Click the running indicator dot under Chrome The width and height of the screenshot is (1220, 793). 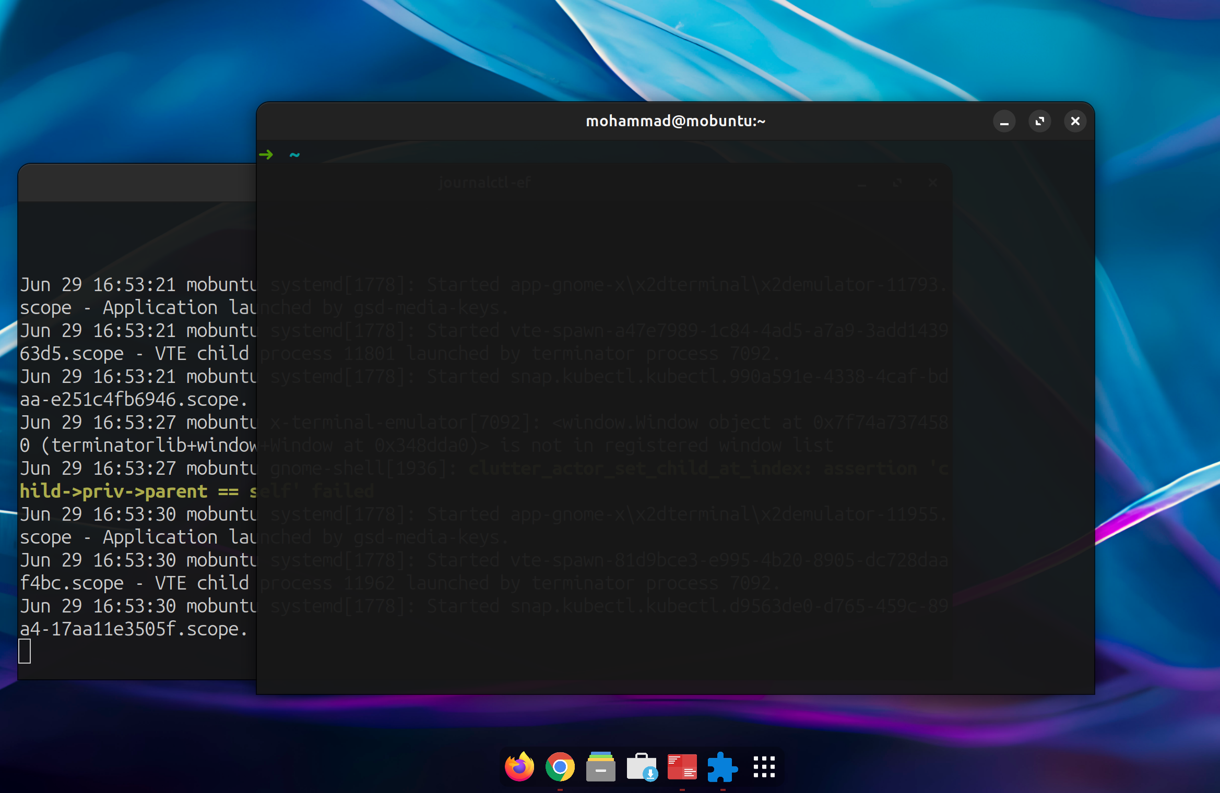point(559,789)
